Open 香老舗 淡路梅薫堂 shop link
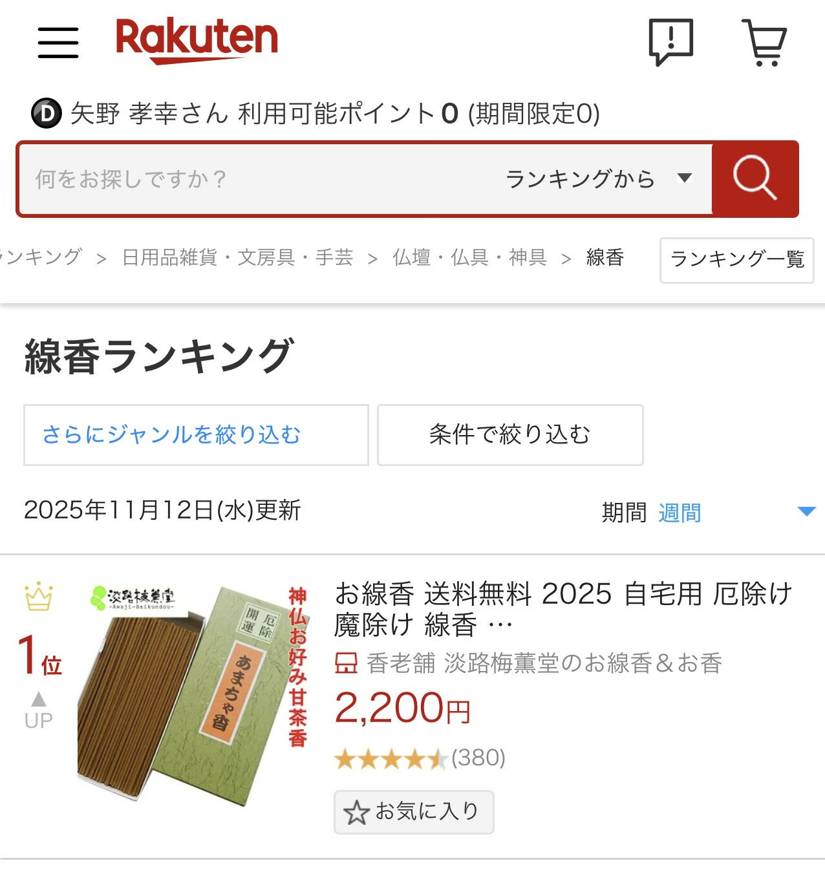Screen dimensions: 825x874 (544, 663)
